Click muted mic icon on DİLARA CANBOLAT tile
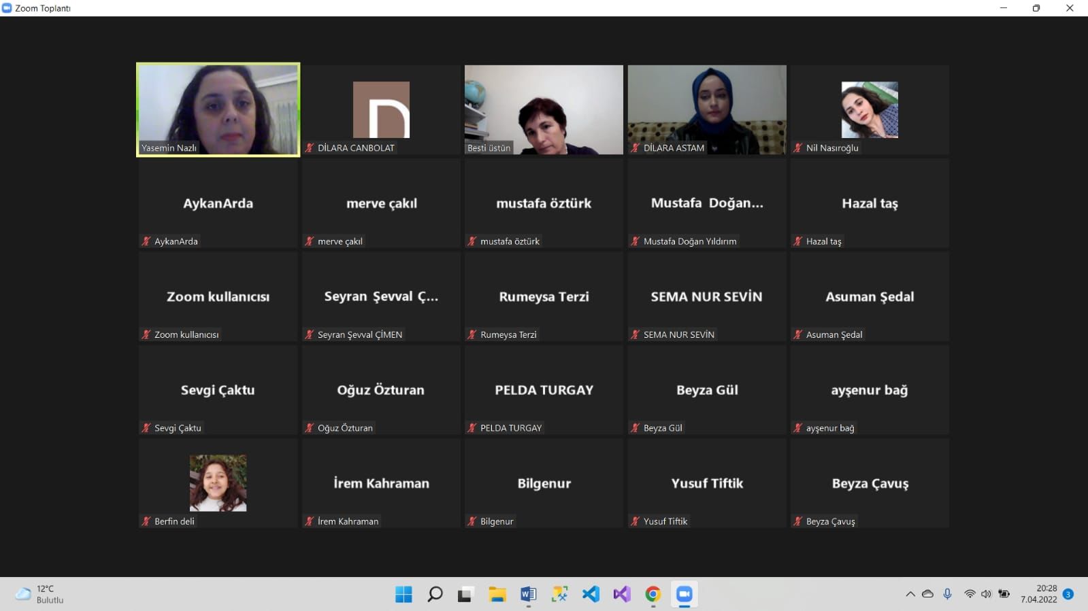 (309, 147)
